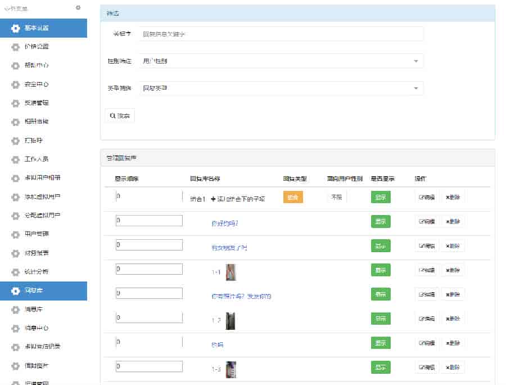
Task: Click the gear icon beside 消息库
Action: click(15, 310)
